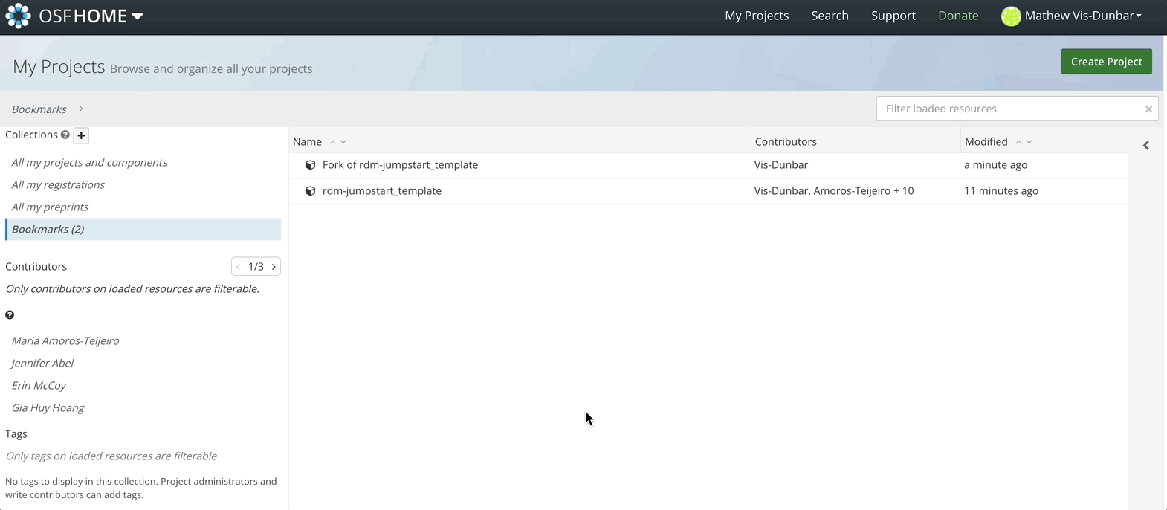The width and height of the screenshot is (1167, 510).
Task: Sort Modified column descending
Action: click(x=1029, y=142)
